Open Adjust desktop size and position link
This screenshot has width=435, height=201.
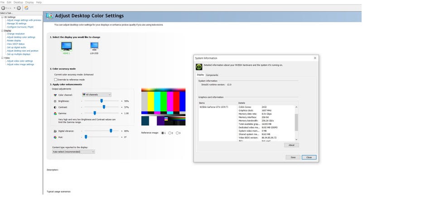tap(23, 51)
